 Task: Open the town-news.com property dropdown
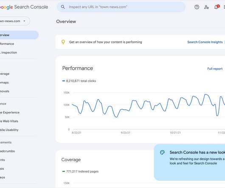(14, 21)
